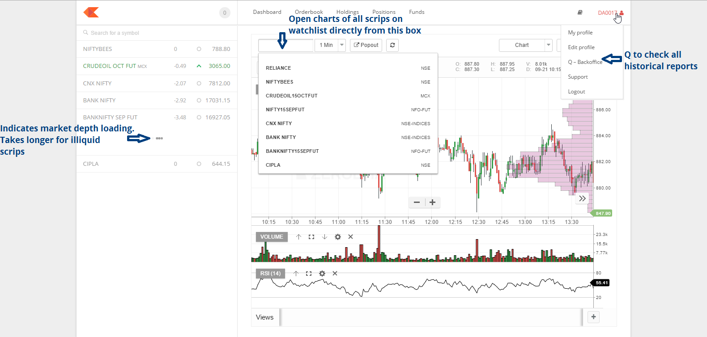Click the VOLUME study label
The image size is (707, 337).
tap(272, 237)
